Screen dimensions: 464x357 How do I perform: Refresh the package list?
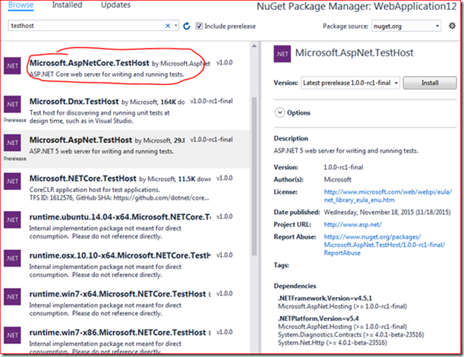[x=186, y=26]
